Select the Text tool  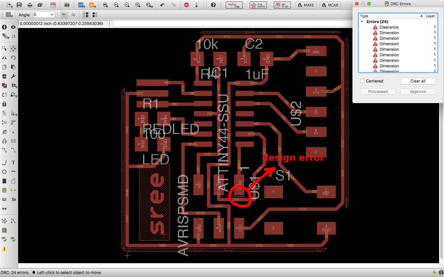pos(13,163)
